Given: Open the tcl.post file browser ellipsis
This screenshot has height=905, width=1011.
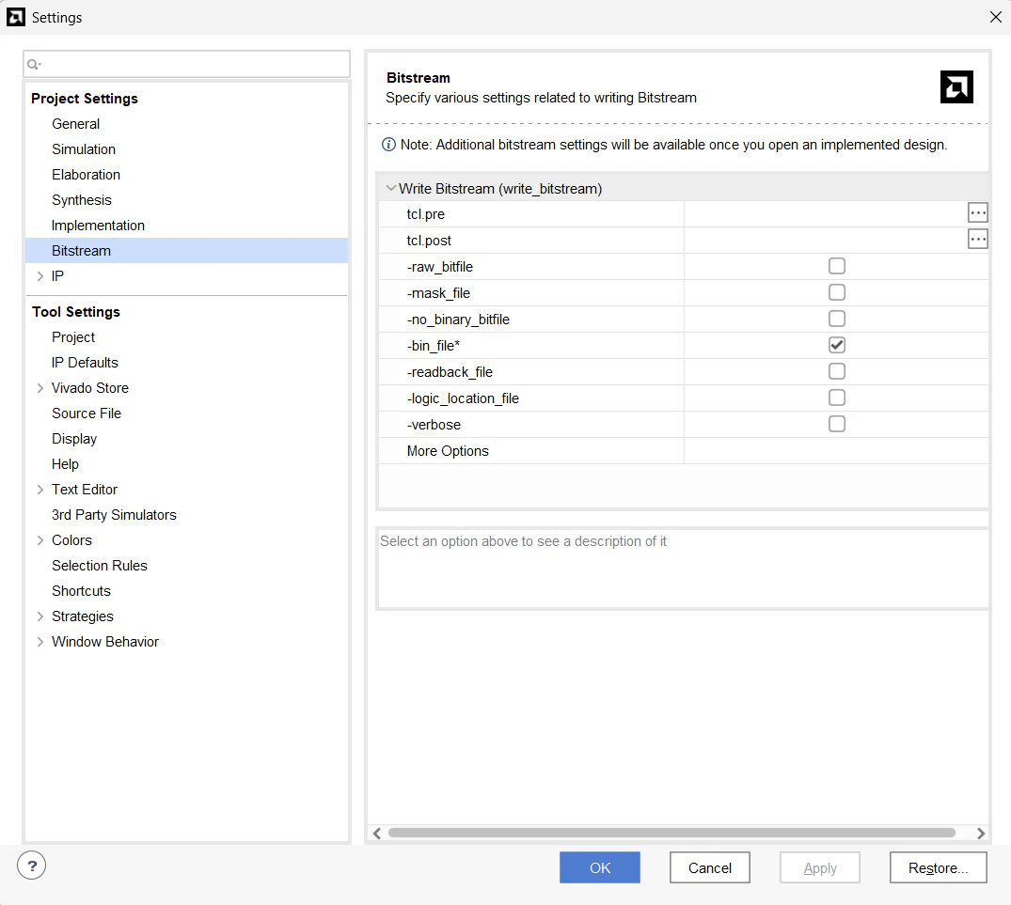Looking at the screenshot, I should point(977,239).
